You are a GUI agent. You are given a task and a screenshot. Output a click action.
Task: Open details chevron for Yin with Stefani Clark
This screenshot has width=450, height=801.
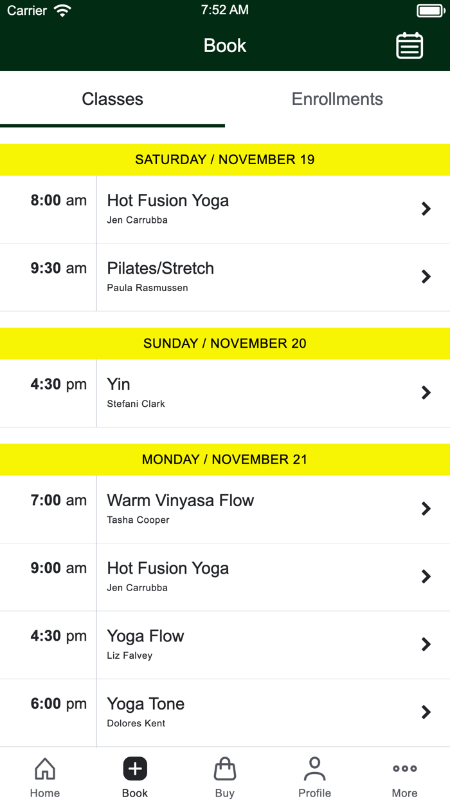click(426, 392)
